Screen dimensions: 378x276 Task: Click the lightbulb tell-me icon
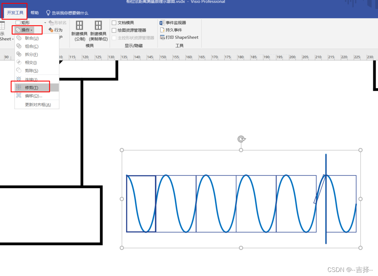[x=48, y=13]
